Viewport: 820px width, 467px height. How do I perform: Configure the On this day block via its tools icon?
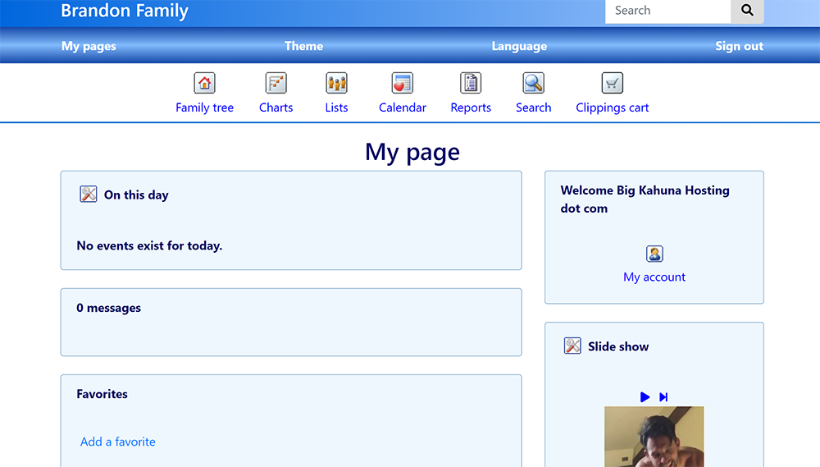pyautogui.click(x=89, y=195)
